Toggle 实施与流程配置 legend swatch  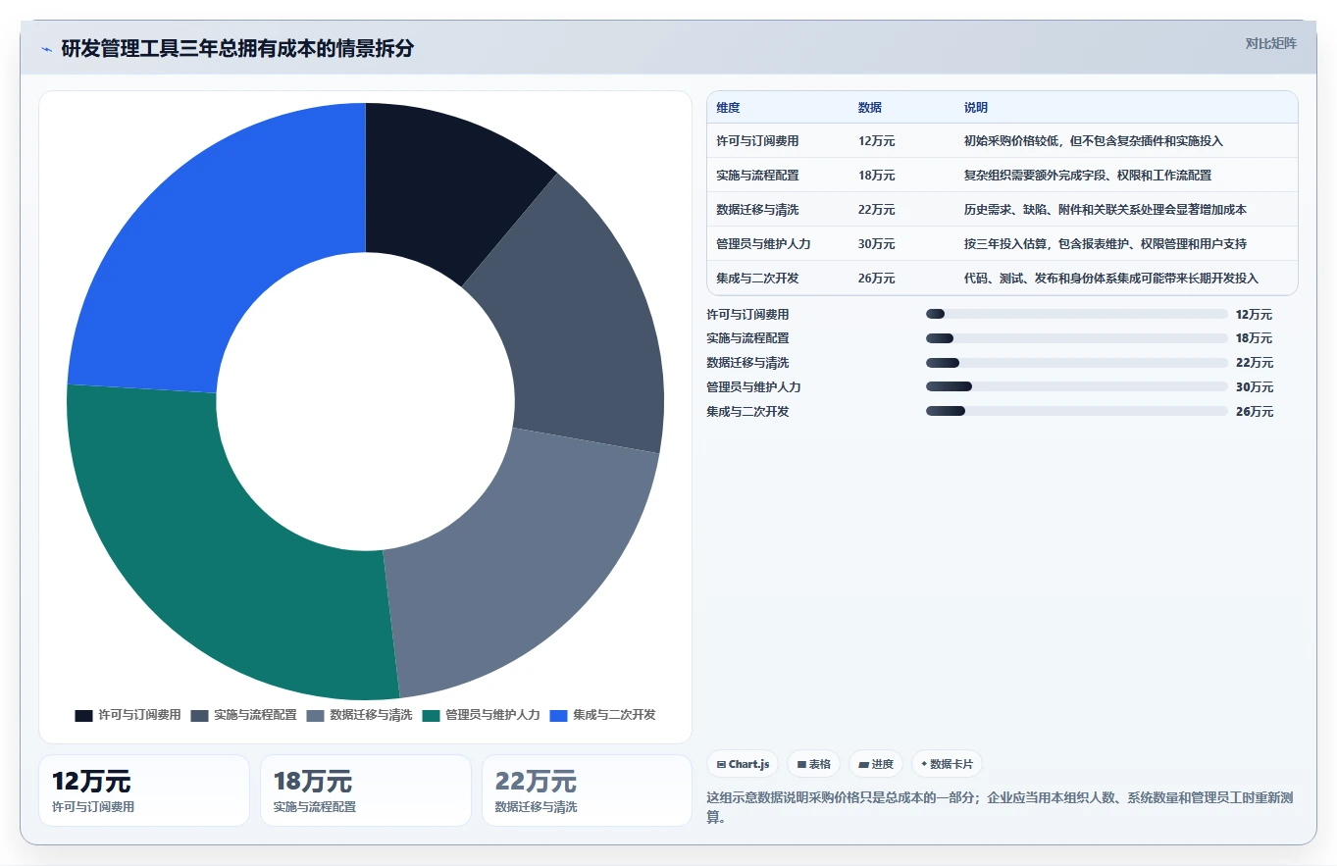point(199,715)
